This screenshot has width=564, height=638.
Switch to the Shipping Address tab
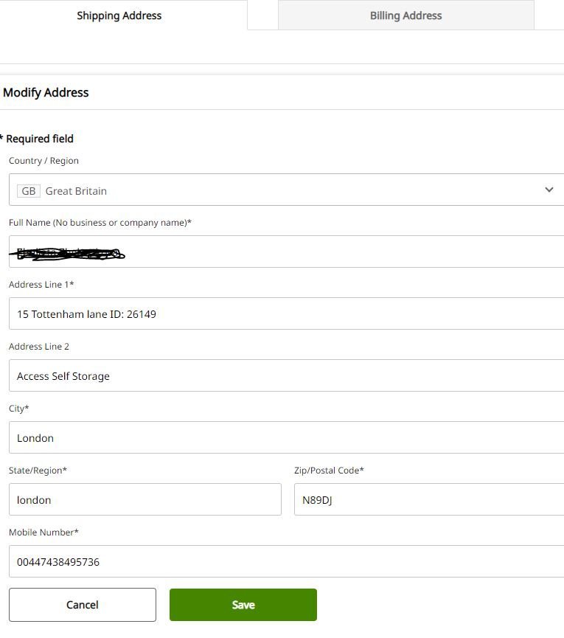(119, 15)
